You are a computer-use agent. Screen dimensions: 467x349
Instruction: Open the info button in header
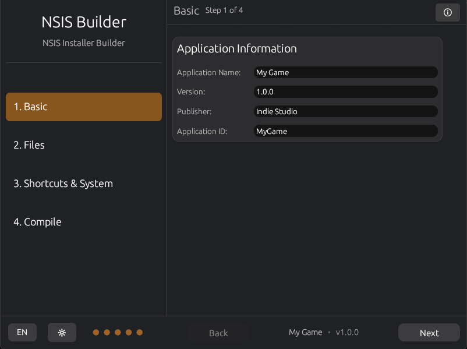click(x=447, y=12)
